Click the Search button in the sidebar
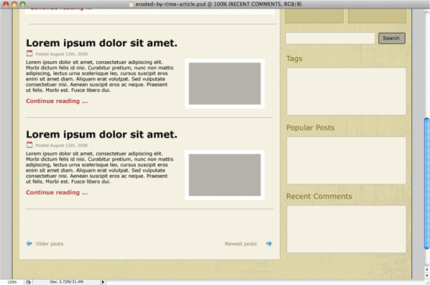430x285 pixels. [392, 38]
